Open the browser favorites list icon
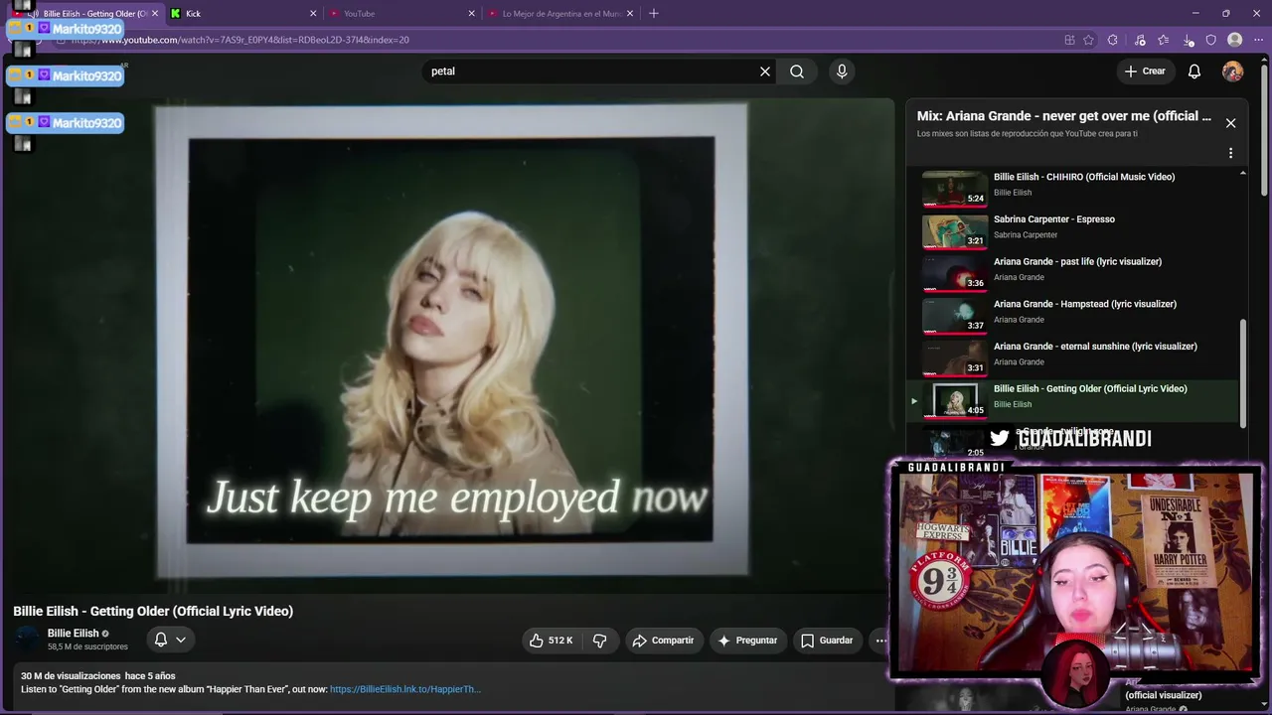The image size is (1272, 715). pos(1164,40)
